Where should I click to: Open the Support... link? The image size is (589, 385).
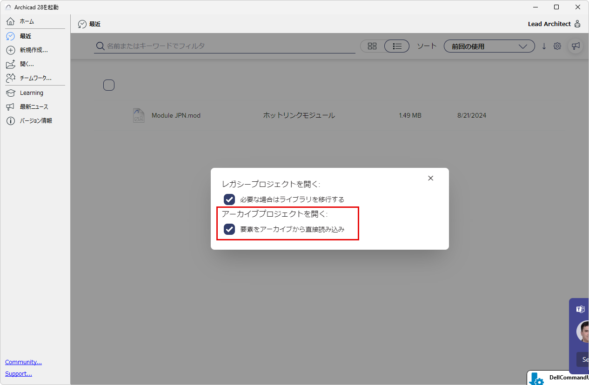pos(18,373)
